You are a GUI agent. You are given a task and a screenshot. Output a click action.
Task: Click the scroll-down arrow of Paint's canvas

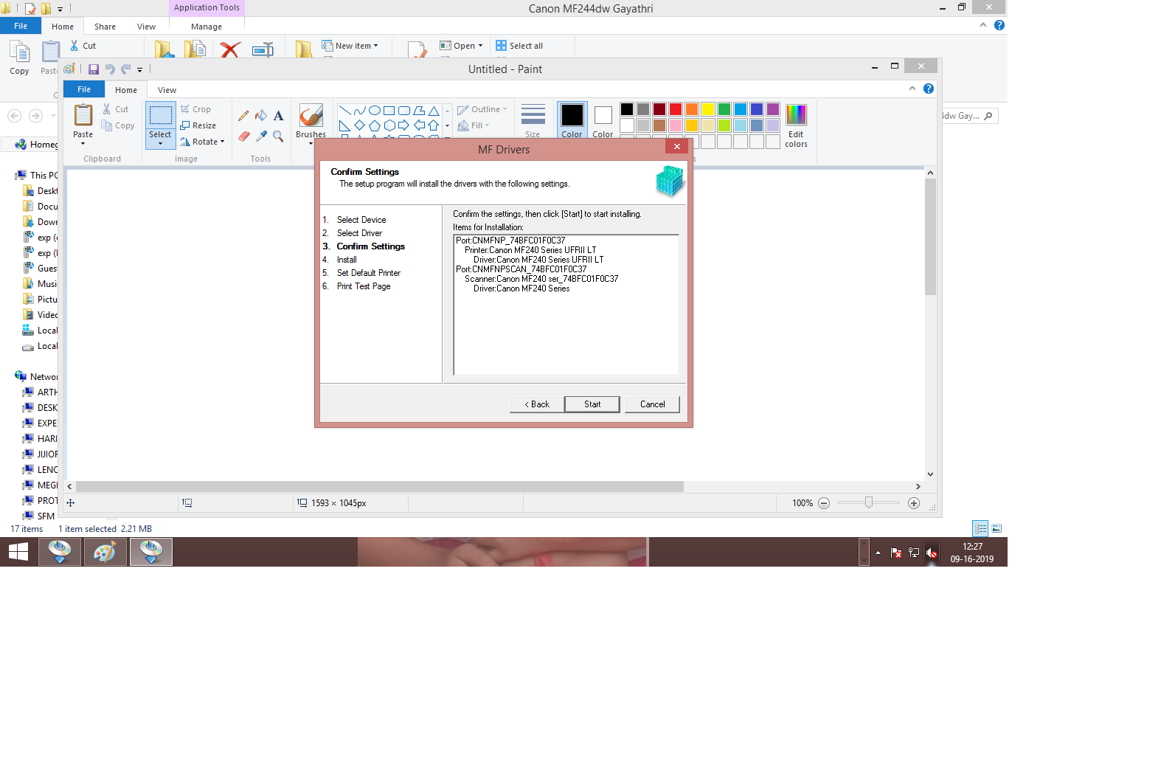pyautogui.click(x=930, y=474)
